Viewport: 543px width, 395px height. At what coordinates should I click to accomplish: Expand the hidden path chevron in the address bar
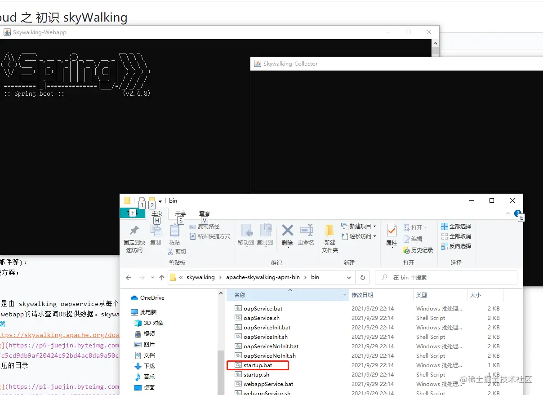coord(181,278)
